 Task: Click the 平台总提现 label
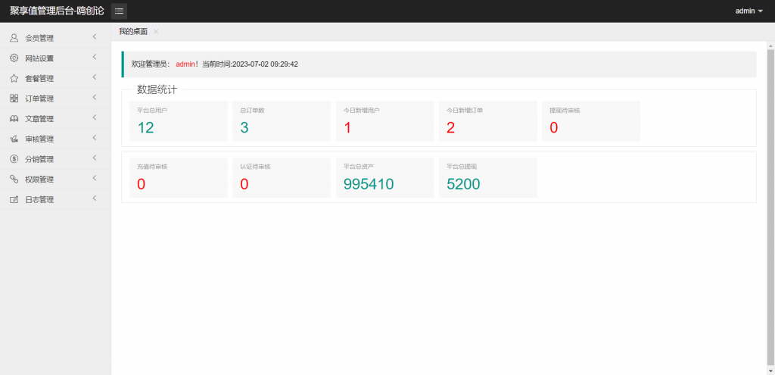pyautogui.click(x=462, y=167)
